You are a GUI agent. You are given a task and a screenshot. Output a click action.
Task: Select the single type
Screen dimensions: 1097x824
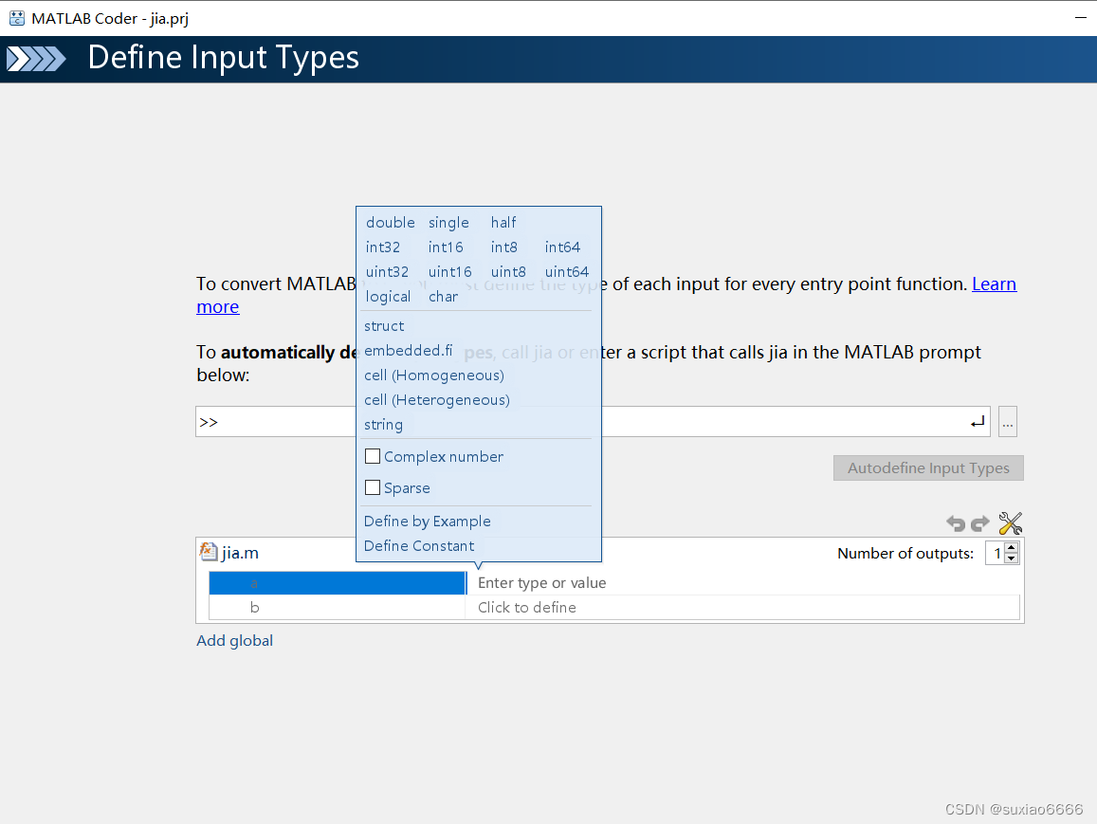tap(448, 223)
